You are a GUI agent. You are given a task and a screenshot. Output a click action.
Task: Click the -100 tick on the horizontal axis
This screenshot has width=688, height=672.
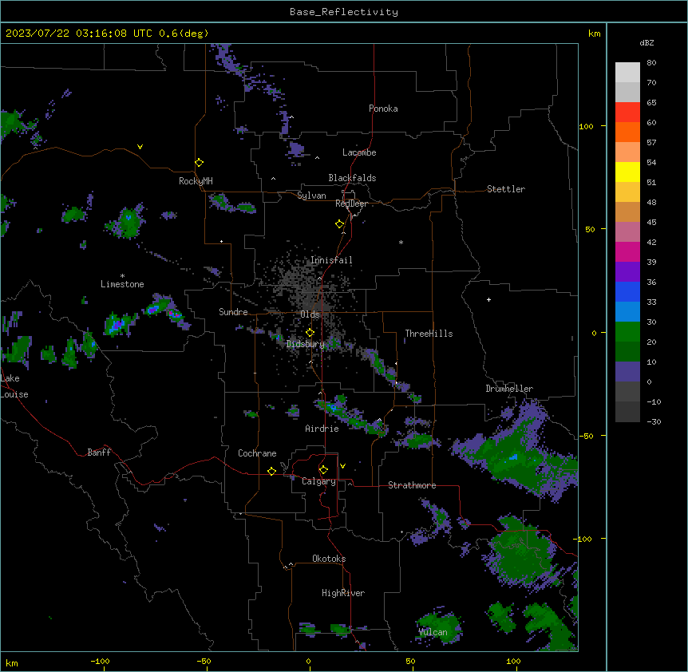tap(100, 661)
